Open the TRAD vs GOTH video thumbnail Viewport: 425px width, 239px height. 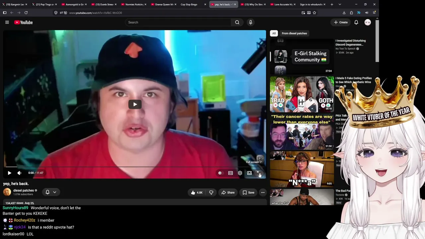302,94
